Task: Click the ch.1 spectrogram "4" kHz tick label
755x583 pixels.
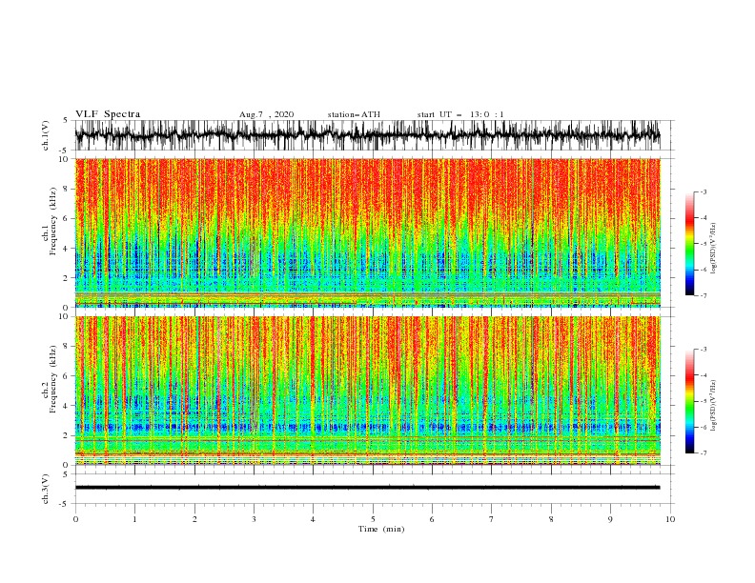Action: coord(67,249)
